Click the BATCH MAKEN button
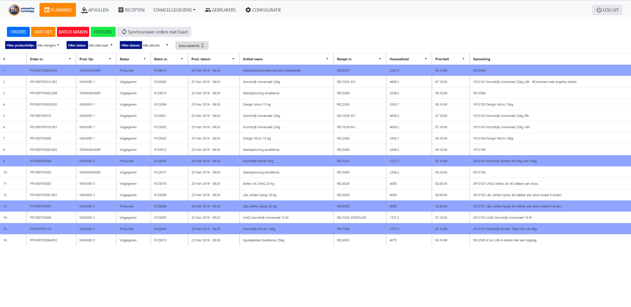 click(73, 32)
